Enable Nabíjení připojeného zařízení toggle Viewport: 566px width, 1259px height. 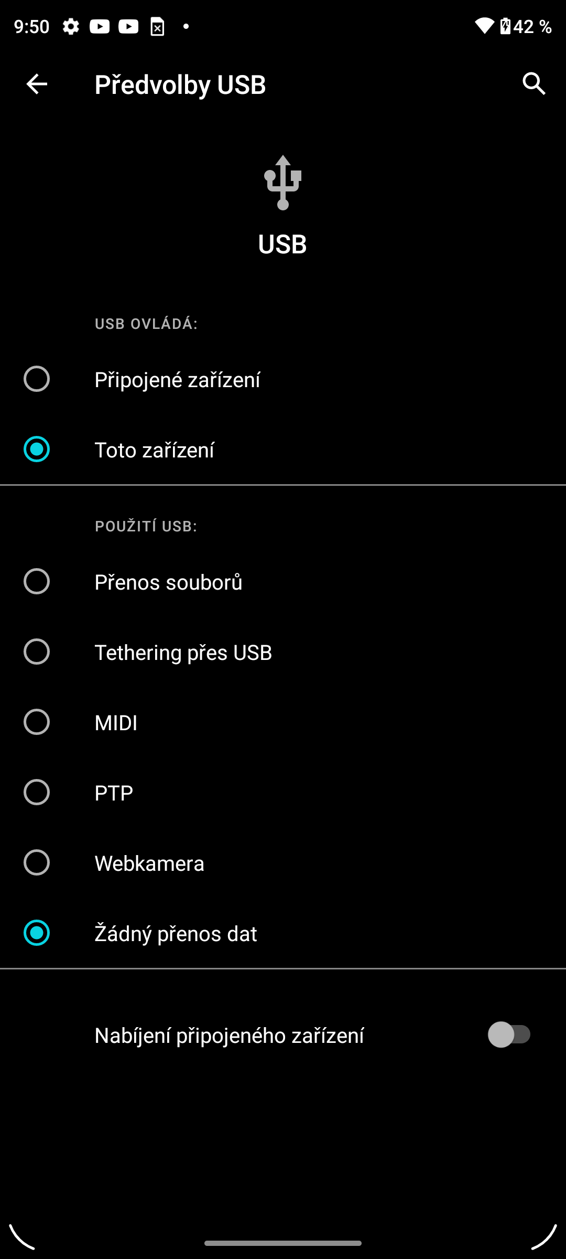[x=509, y=1034]
